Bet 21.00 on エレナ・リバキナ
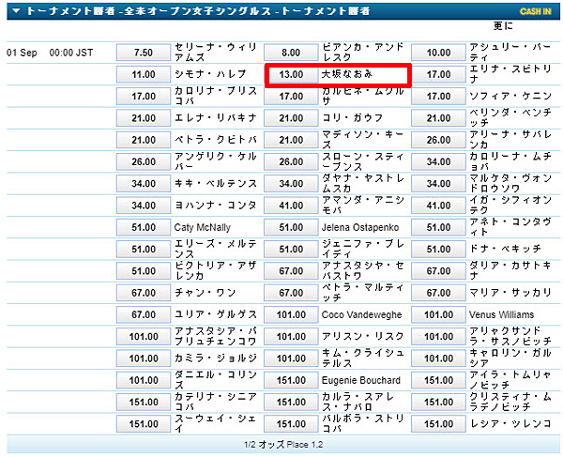This screenshot has height=457, width=563. 144,118
